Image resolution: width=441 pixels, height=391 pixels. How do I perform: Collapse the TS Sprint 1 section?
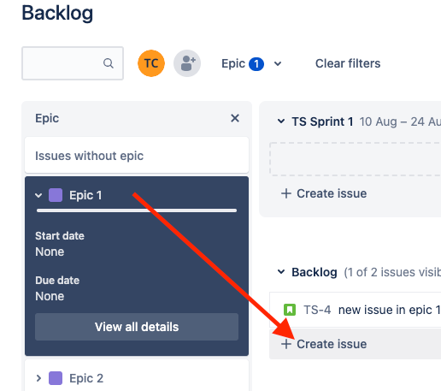point(281,121)
